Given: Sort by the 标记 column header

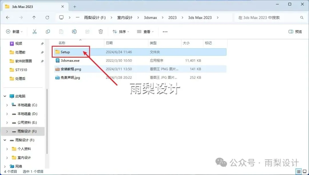Looking at the screenshot, I should pyautogui.click(x=208, y=43).
